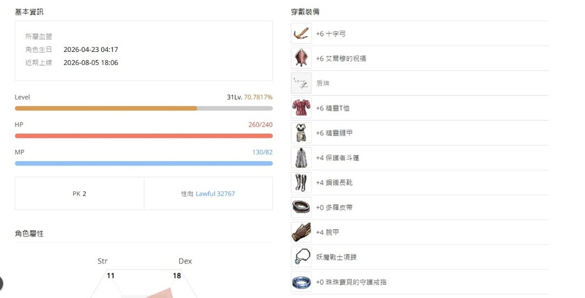Click the red HP bar

144,136
